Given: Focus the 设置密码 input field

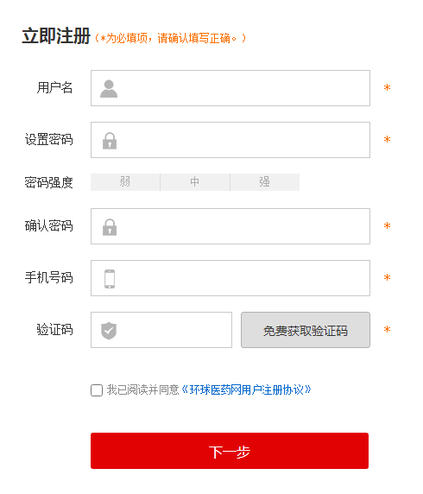Looking at the screenshot, I should click(x=230, y=140).
